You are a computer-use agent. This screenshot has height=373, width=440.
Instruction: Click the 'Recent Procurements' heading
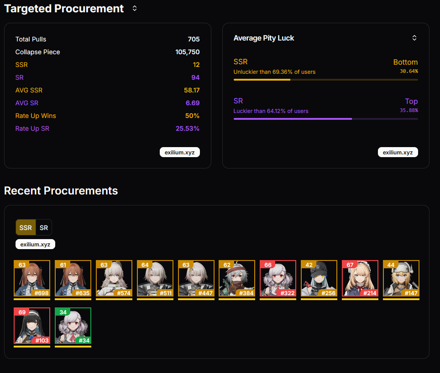click(61, 191)
